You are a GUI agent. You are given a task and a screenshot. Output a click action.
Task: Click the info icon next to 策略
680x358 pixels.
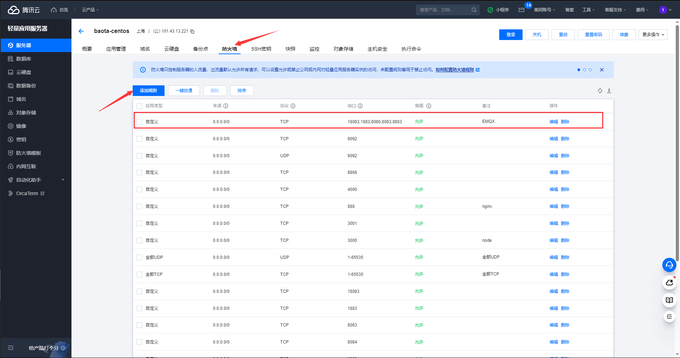pyautogui.click(x=429, y=106)
